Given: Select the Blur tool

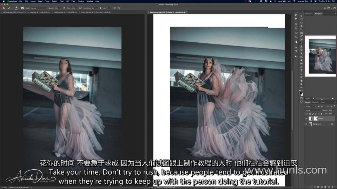Looking at the screenshot, I should coord(301,60).
